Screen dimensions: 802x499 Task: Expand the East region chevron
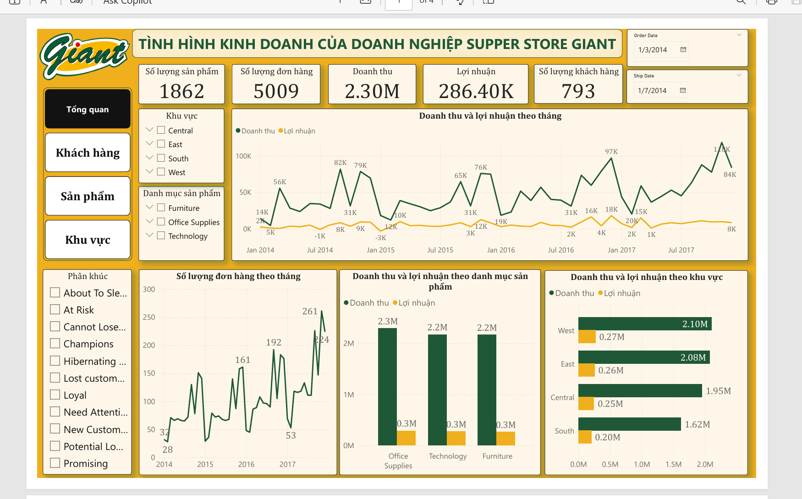(149, 143)
